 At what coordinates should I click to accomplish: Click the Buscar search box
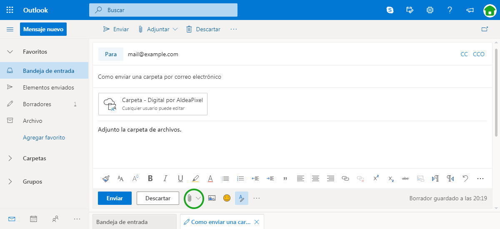pyautogui.click(x=163, y=10)
